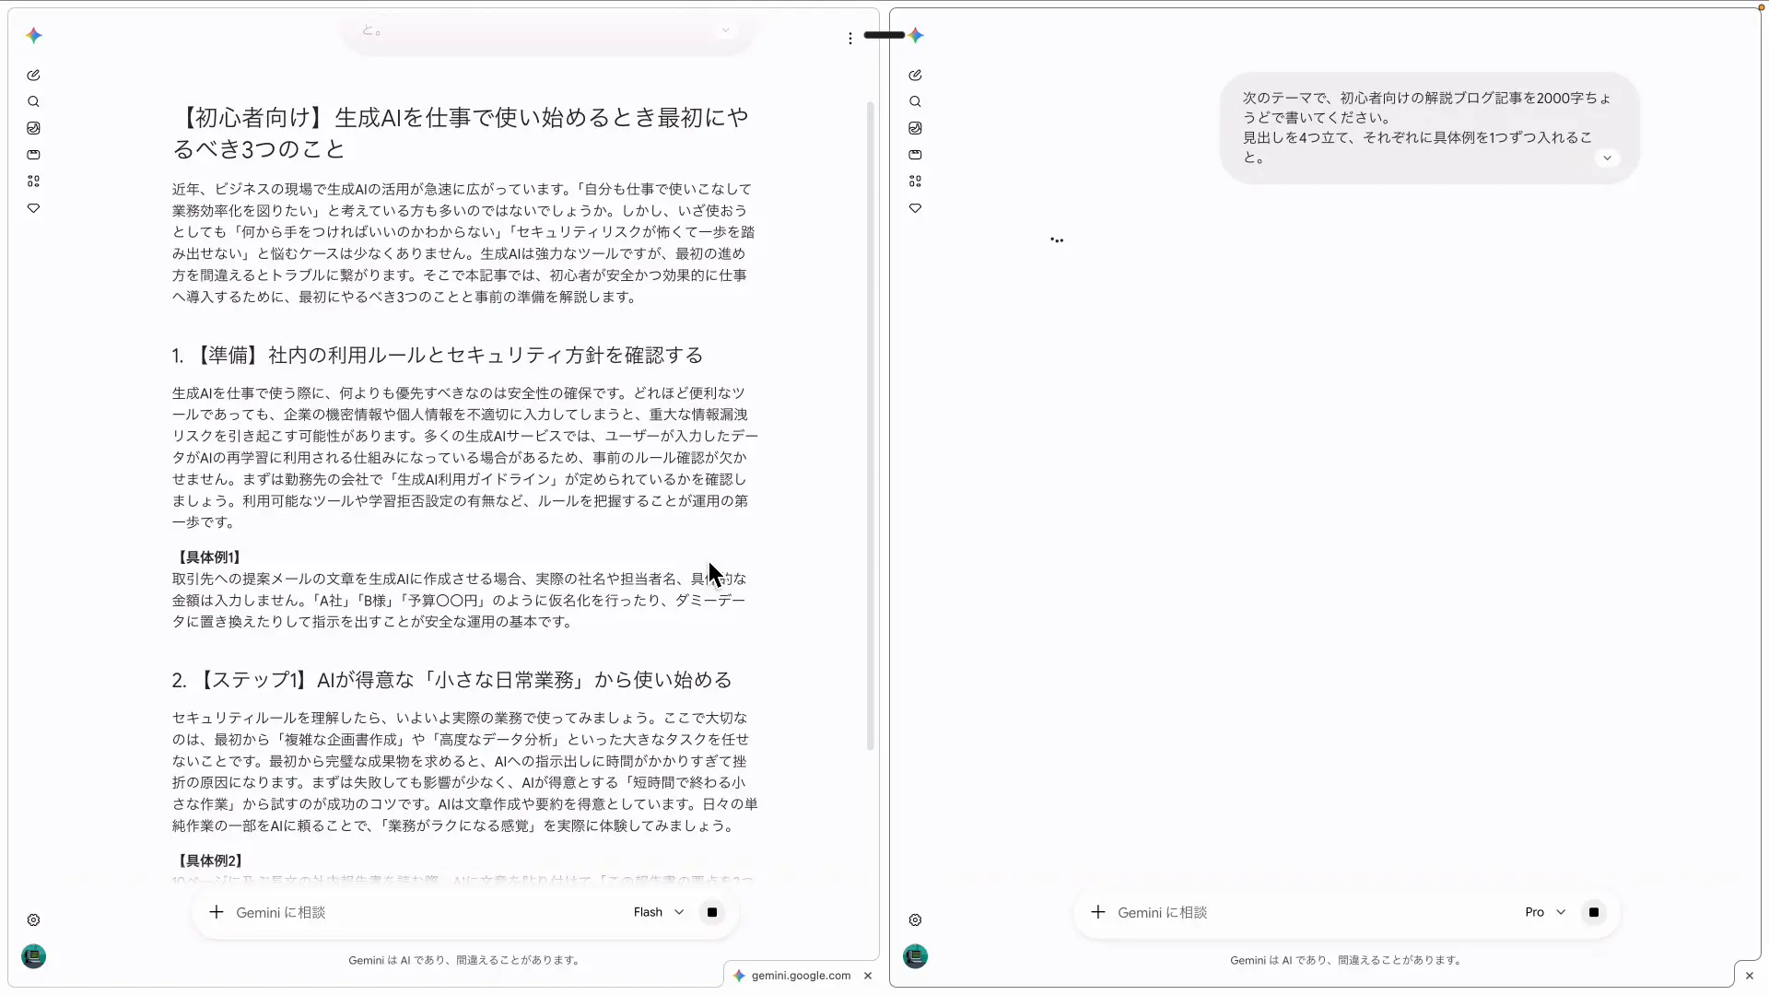Screen dimensions: 1769x995
Task: Click the Gemini logo in left window
Action: pos(34,35)
